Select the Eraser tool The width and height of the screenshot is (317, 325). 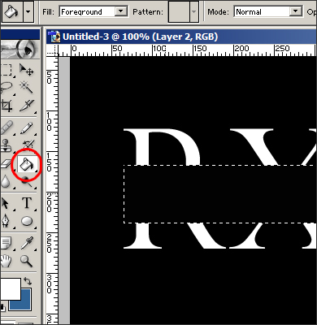click(x=6, y=164)
